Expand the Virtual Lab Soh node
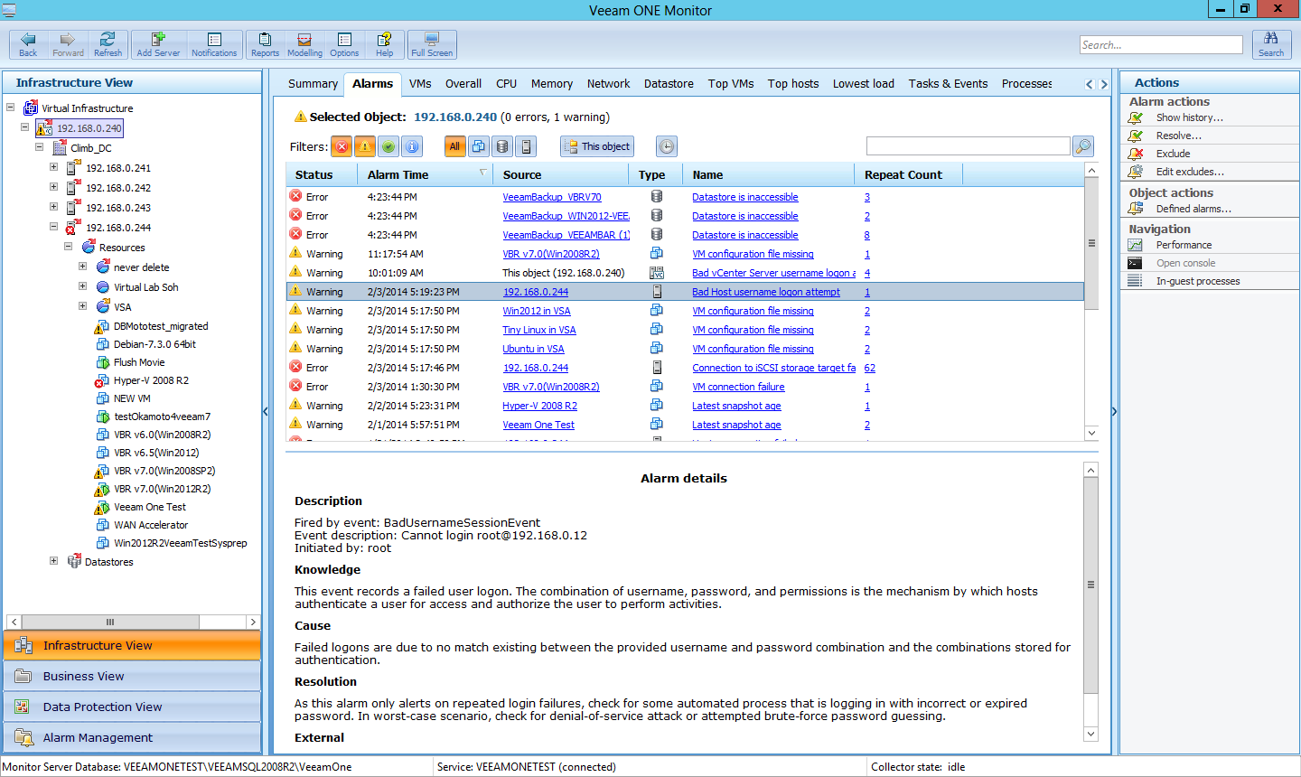This screenshot has height=777, width=1301. [x=83, y=286]
